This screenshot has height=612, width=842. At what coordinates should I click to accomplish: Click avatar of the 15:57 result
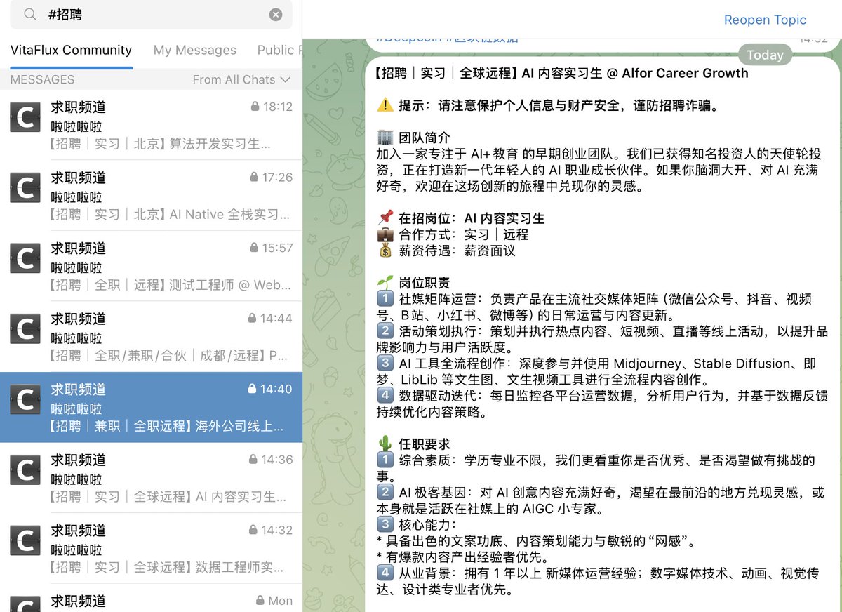25,258
